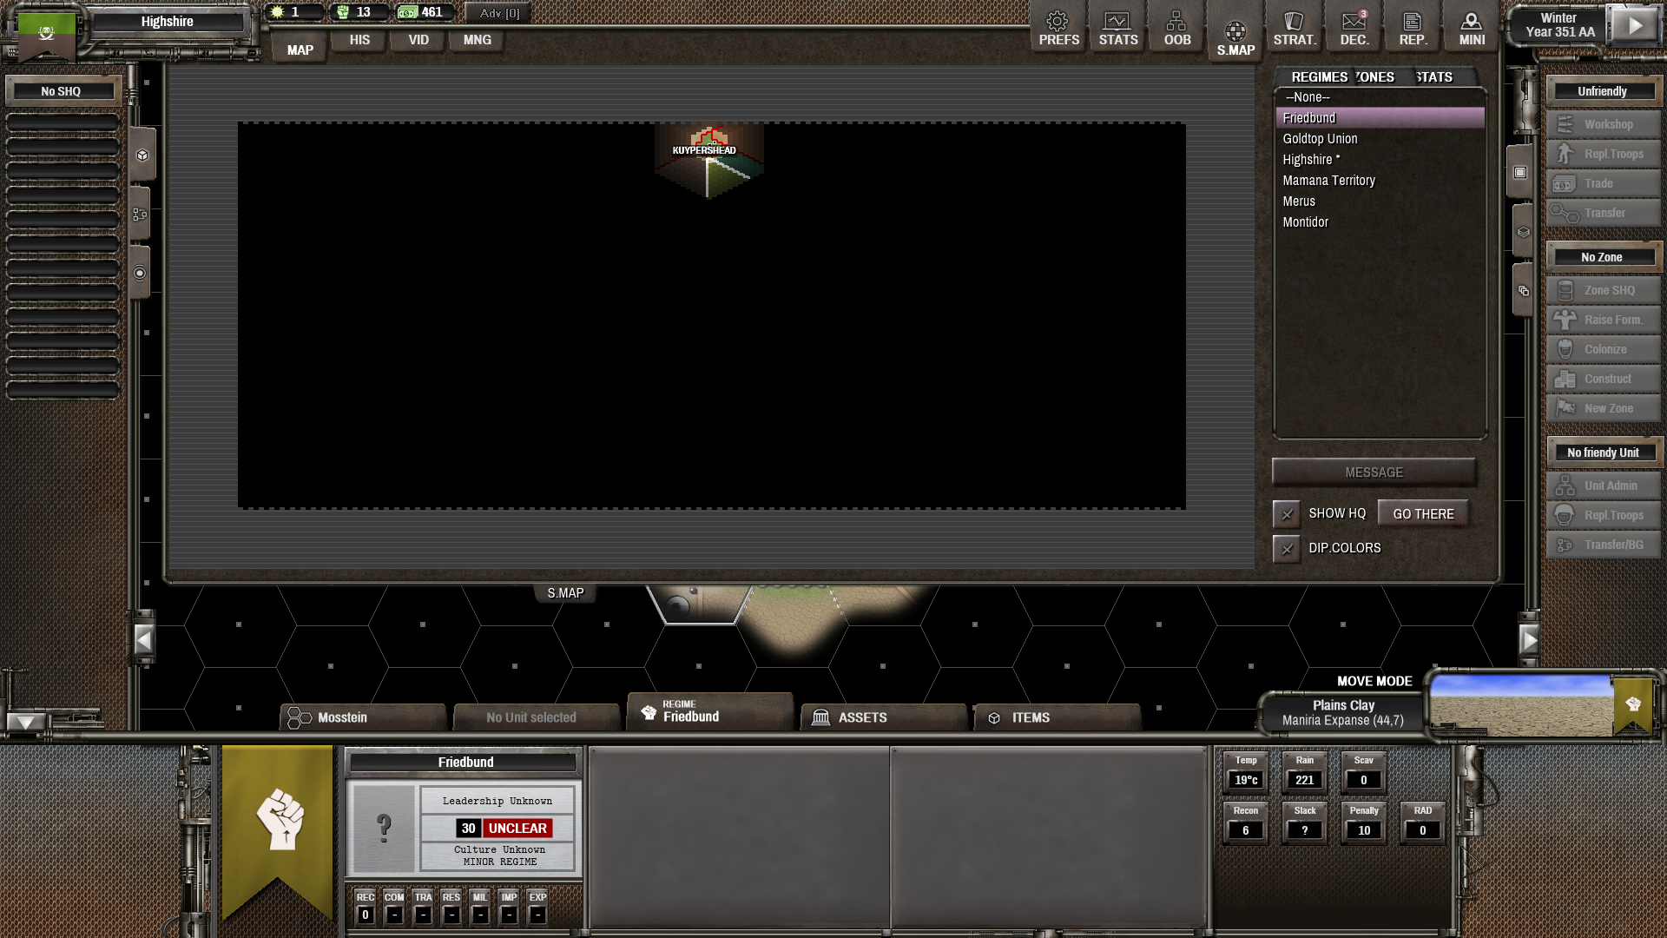Open the MINI map icon

[x=1471, y=28]
